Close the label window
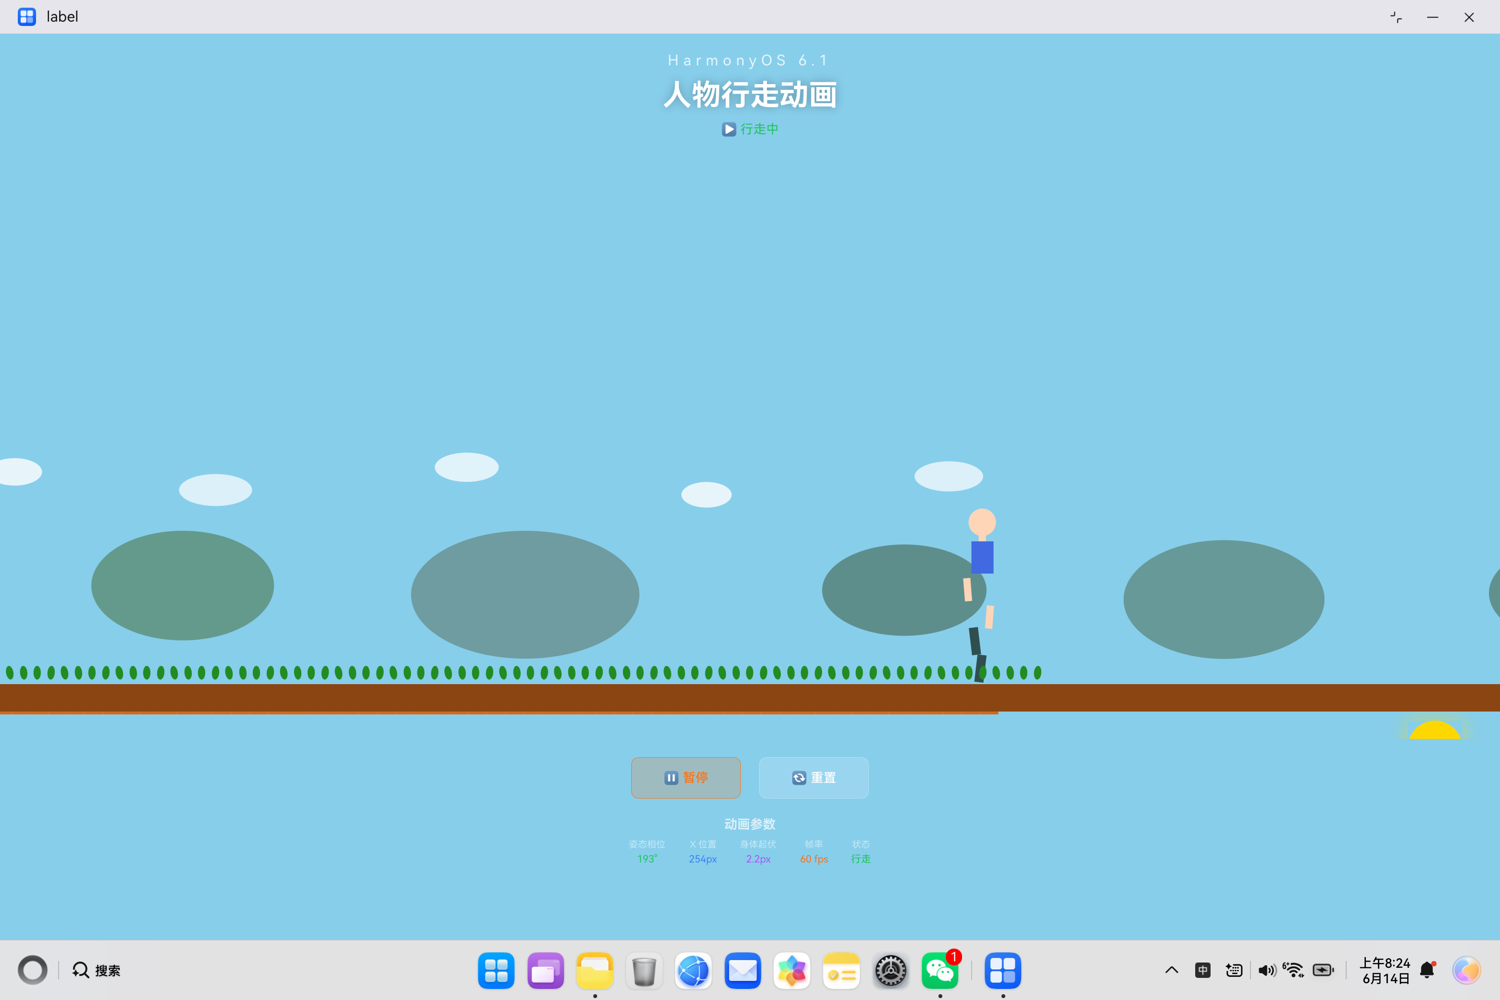Viewport: 1500px width, 1000px height. click(1469, 17)
